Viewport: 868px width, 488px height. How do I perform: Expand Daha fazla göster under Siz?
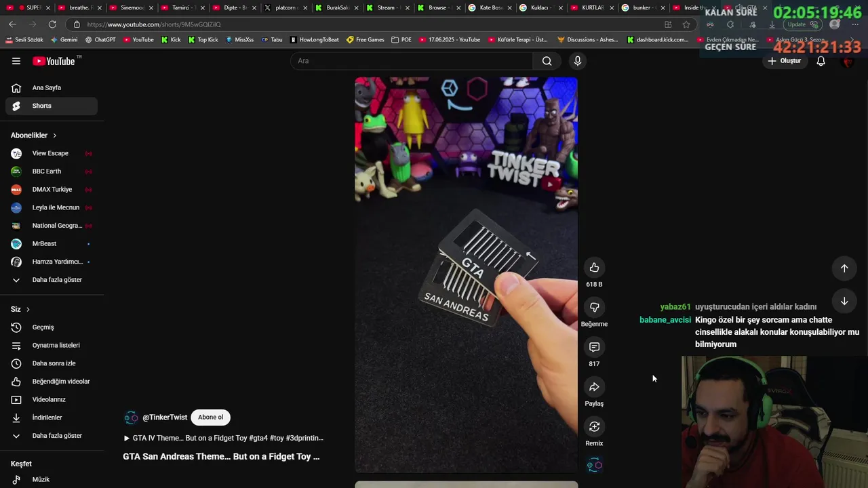(52, 436)
